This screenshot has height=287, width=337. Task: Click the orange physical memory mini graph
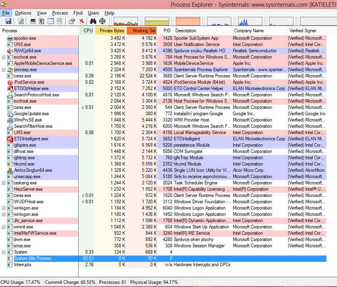(x=188, y=22)
